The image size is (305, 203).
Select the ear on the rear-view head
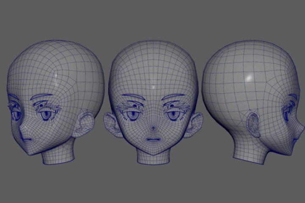[253, 124]
